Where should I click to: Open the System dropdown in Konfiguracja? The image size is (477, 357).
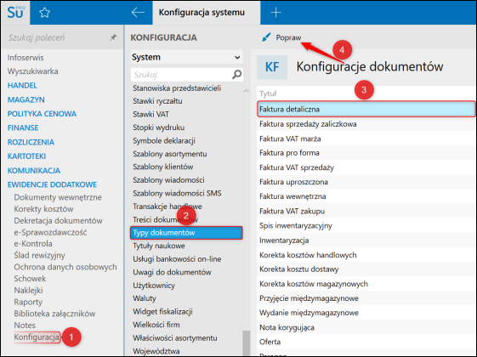coord(187,57)
